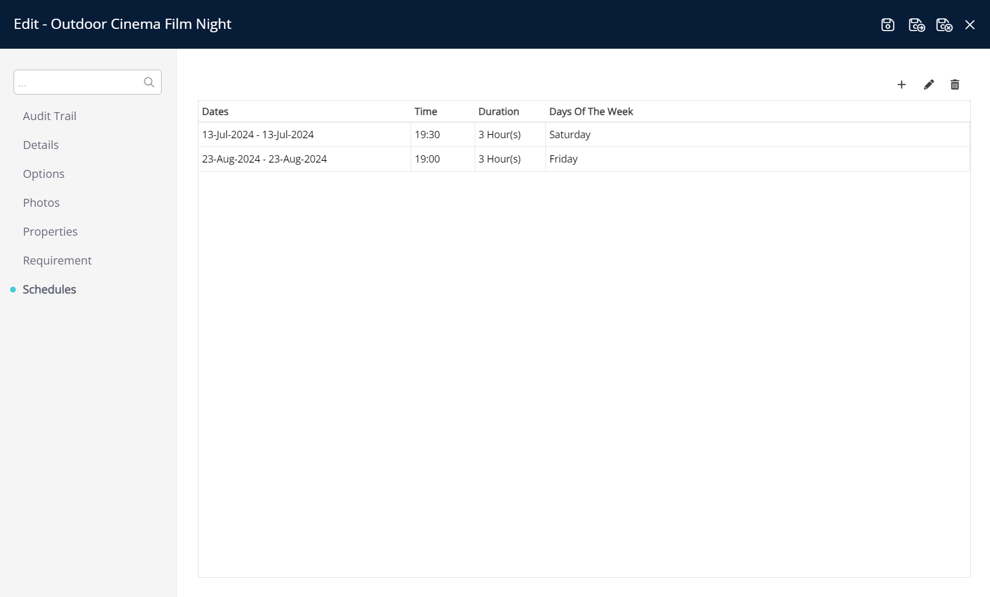Close the Edit window

(970, 25)
